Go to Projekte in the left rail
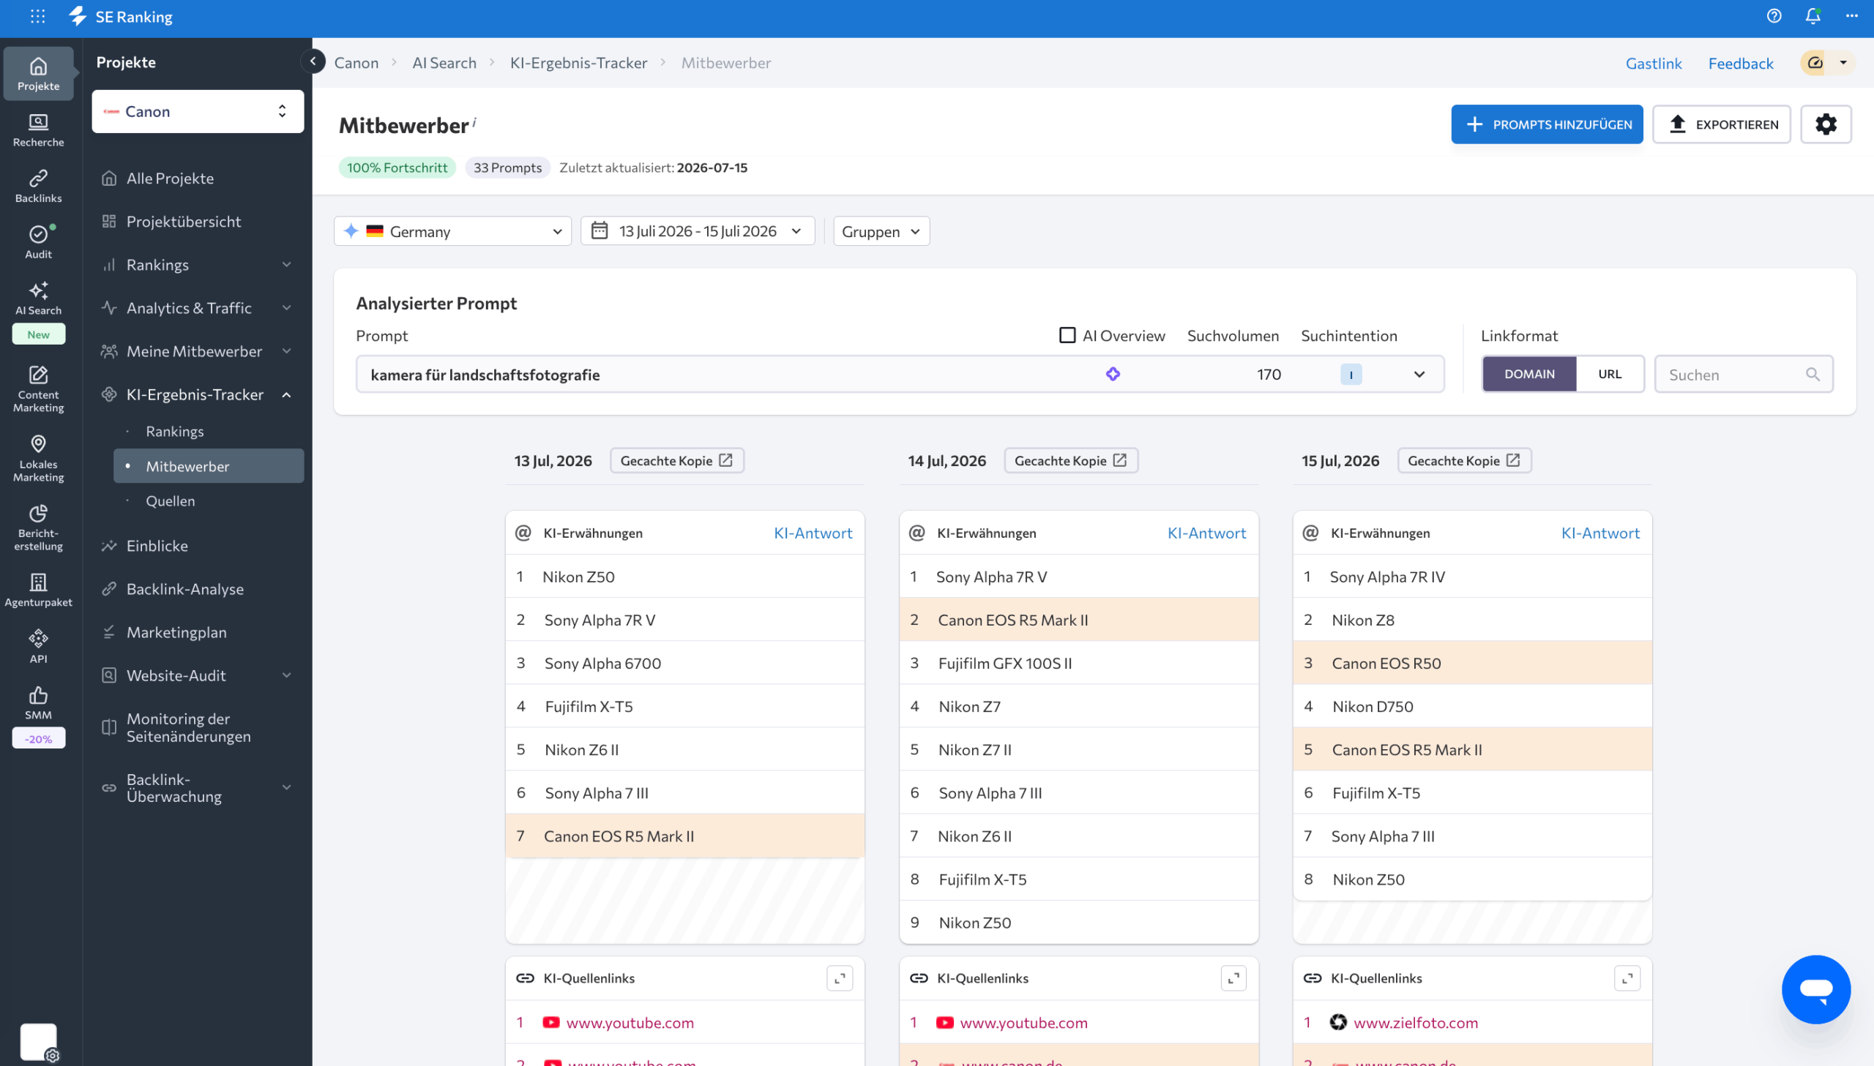 pyautogui.click(x=39, y=74)
